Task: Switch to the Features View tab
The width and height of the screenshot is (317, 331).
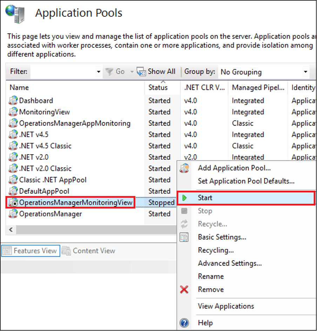Action: 31,251
